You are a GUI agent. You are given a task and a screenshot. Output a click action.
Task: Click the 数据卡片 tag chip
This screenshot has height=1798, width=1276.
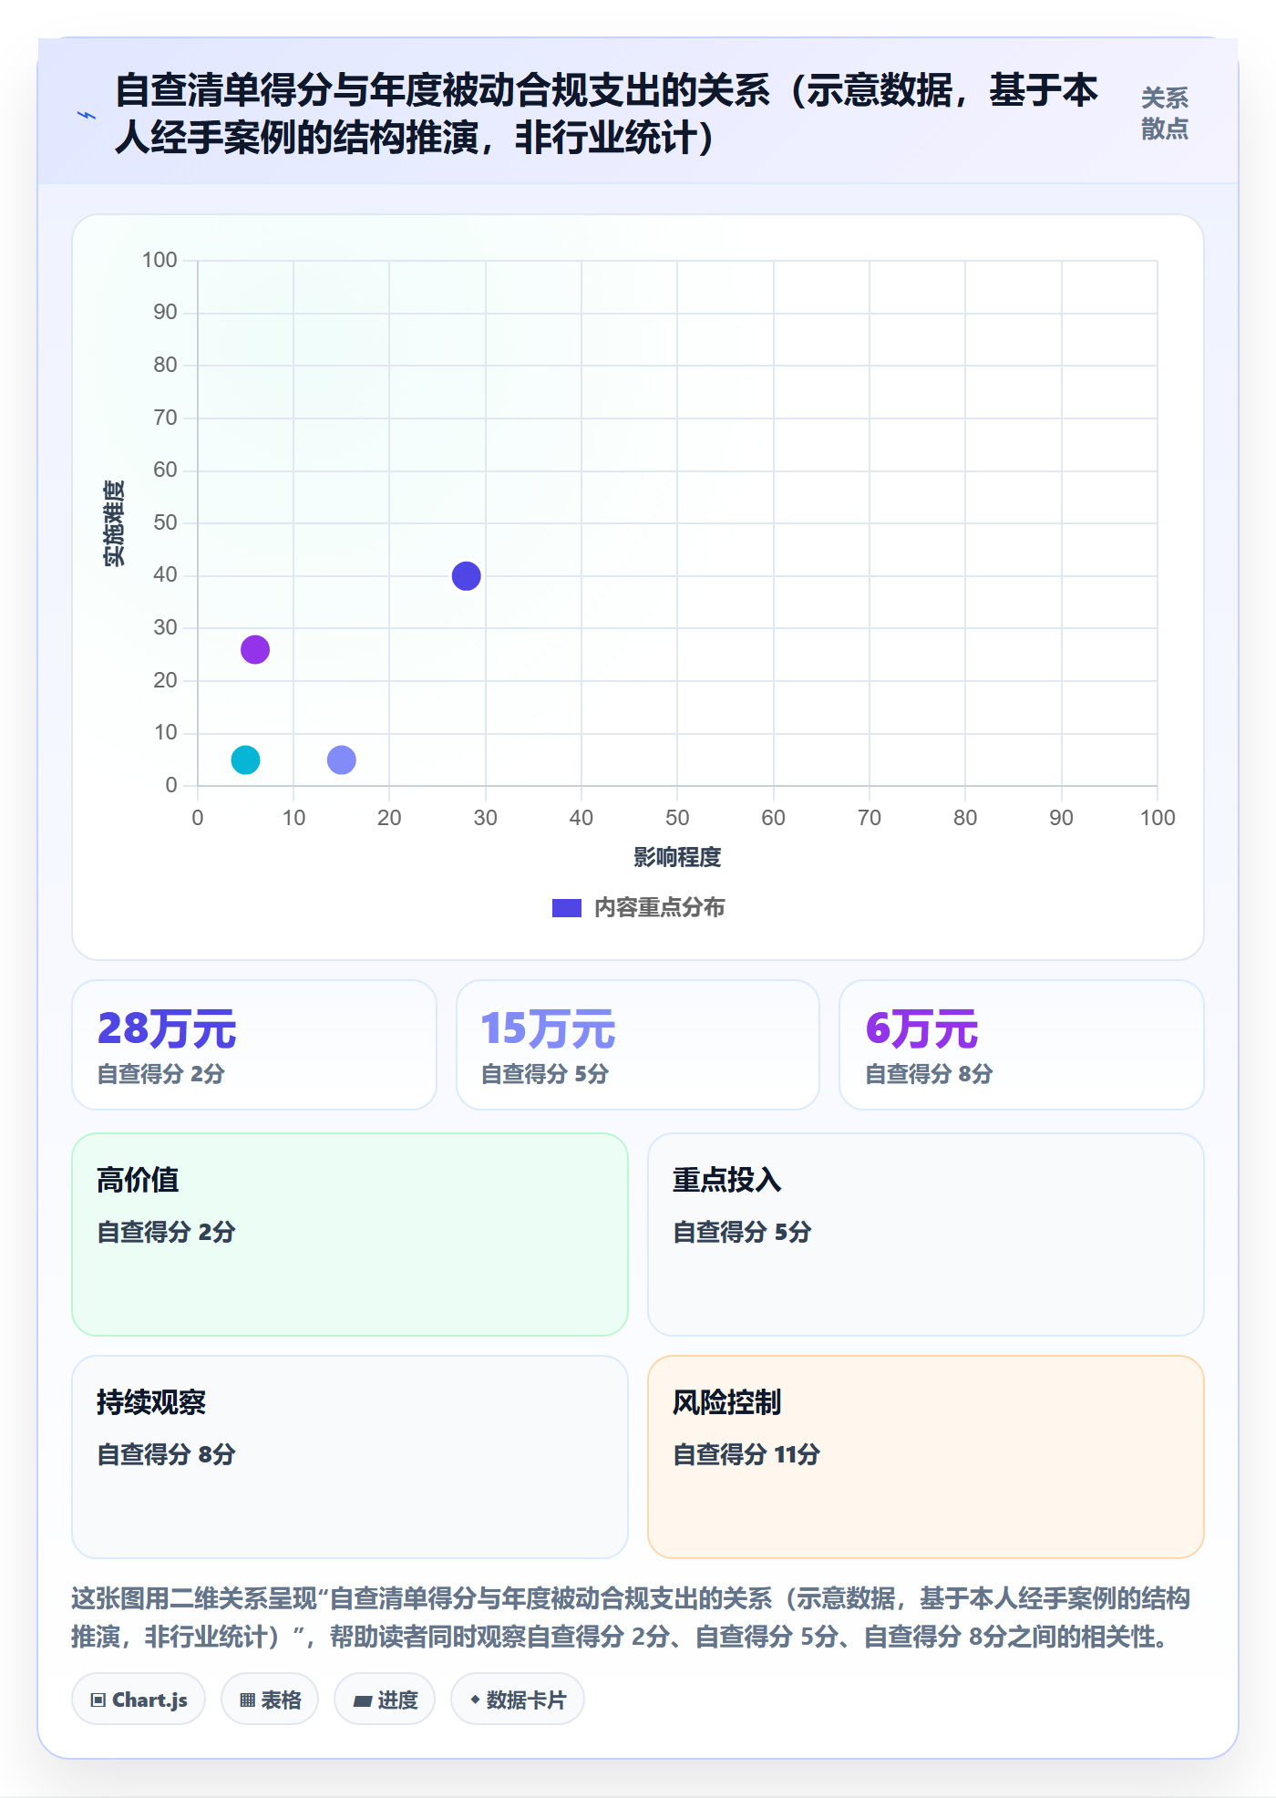[x=518, y=1700]
